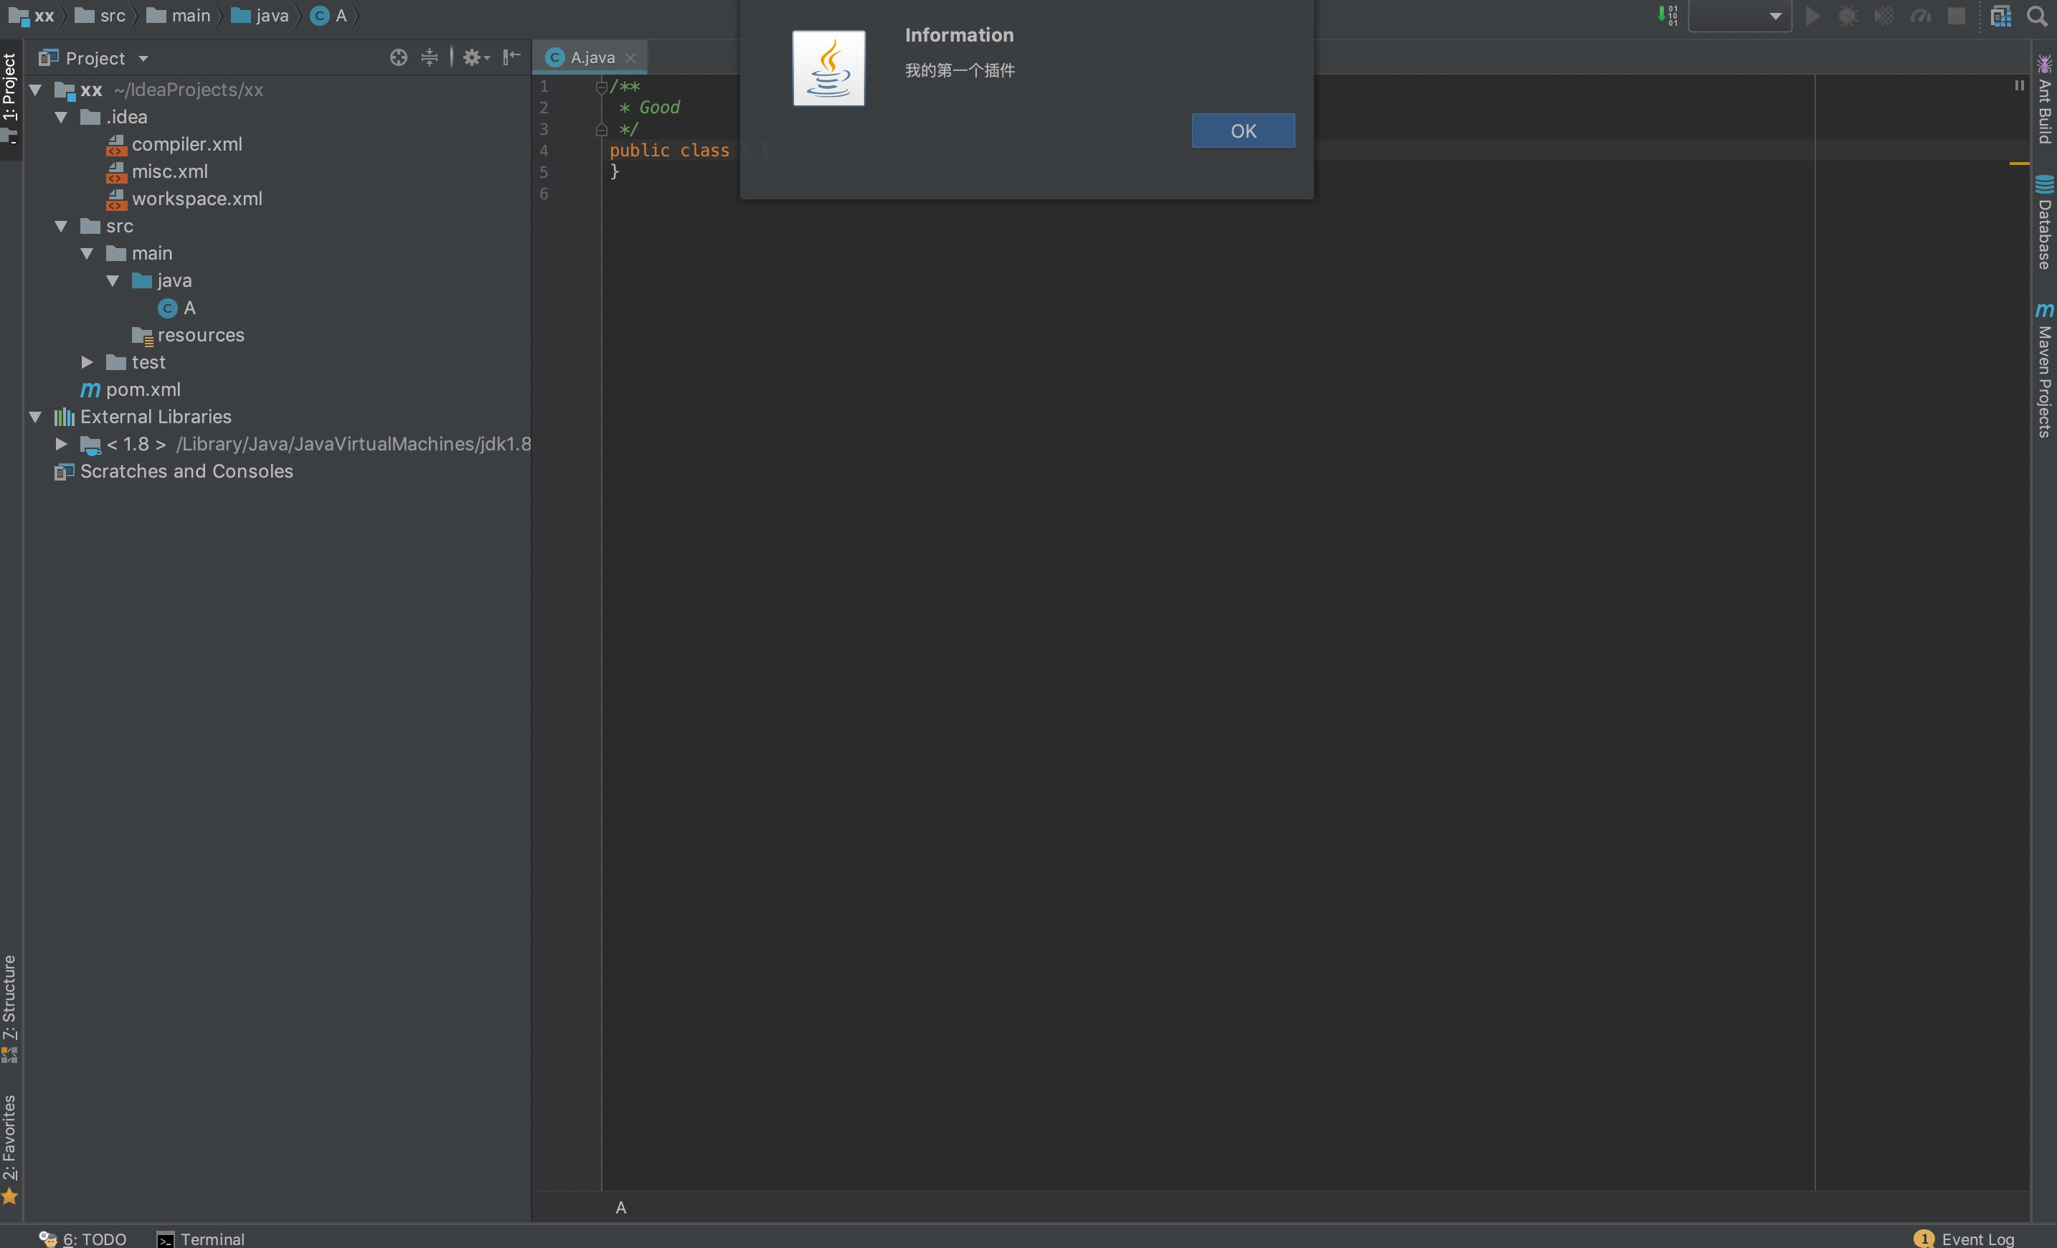Click the Search Everywhere magnifier icon
Image resolution: width=2057 pixels, height=1248 pixels.
point(2037,16)
